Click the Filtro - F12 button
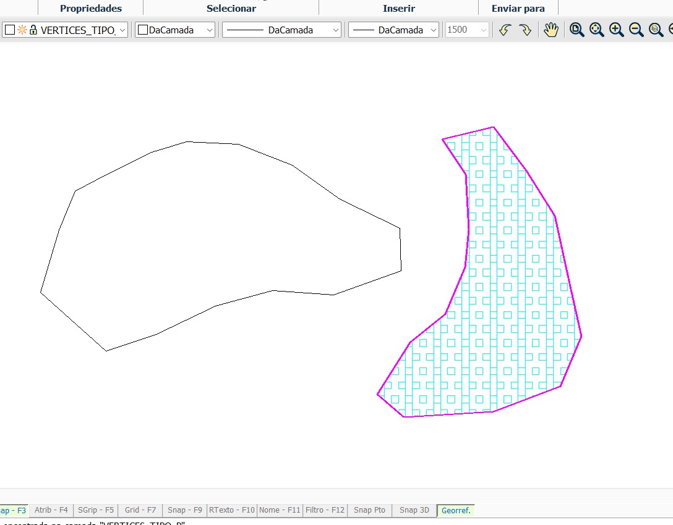673x525 pixels. tap(325, 510)
